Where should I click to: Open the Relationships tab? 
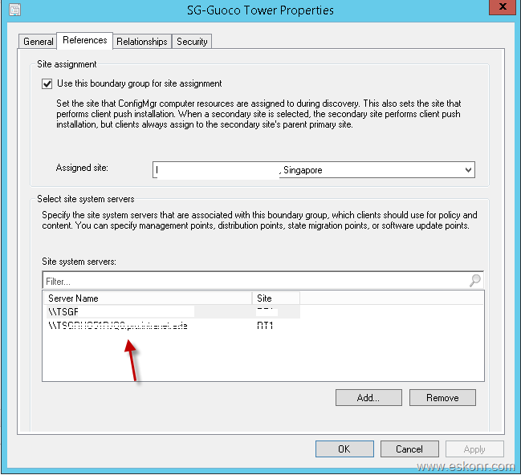click(142, 42)
